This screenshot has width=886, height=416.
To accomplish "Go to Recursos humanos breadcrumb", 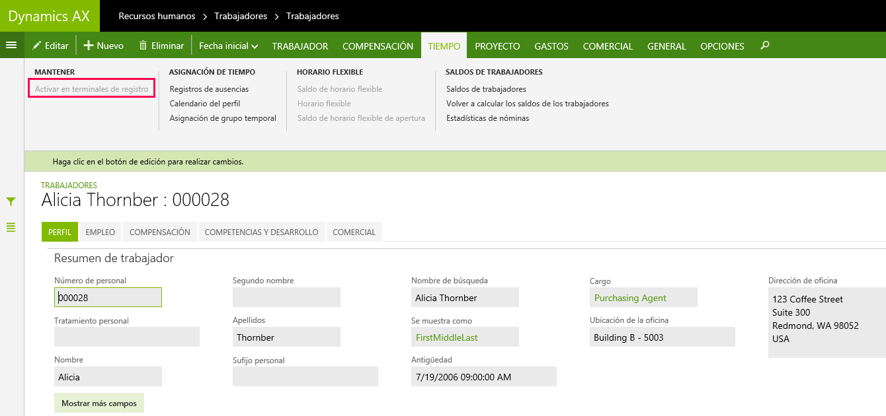I will (x=156, y=16).
